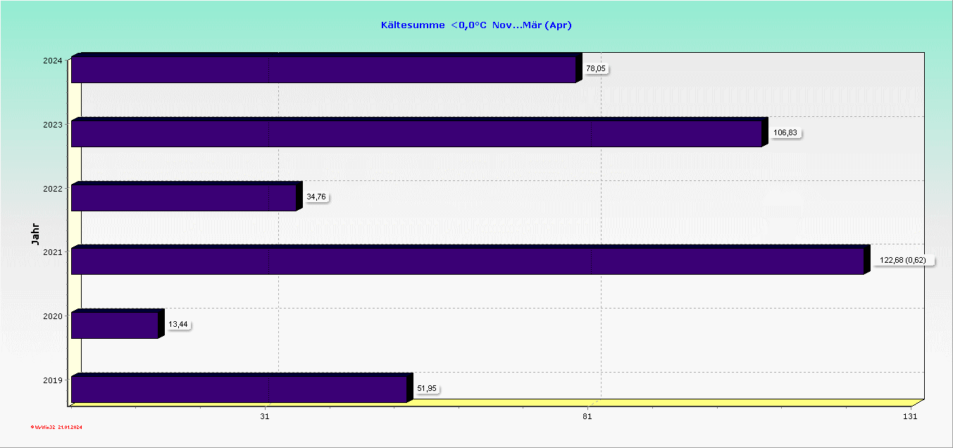Click the short 2020 bar
Image resolution: width=953 pixels, height=448 pixels.
click(114, 325)
